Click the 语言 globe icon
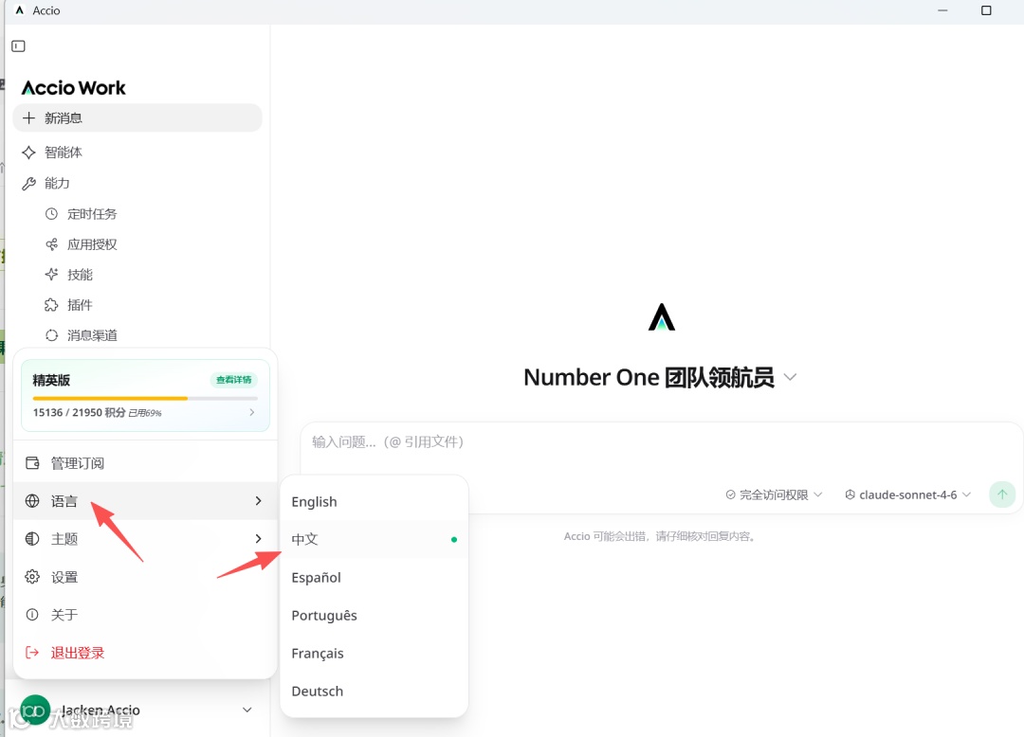 (32, 501)
